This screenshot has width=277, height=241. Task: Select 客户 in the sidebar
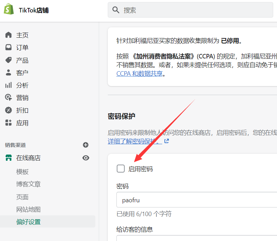22,73
